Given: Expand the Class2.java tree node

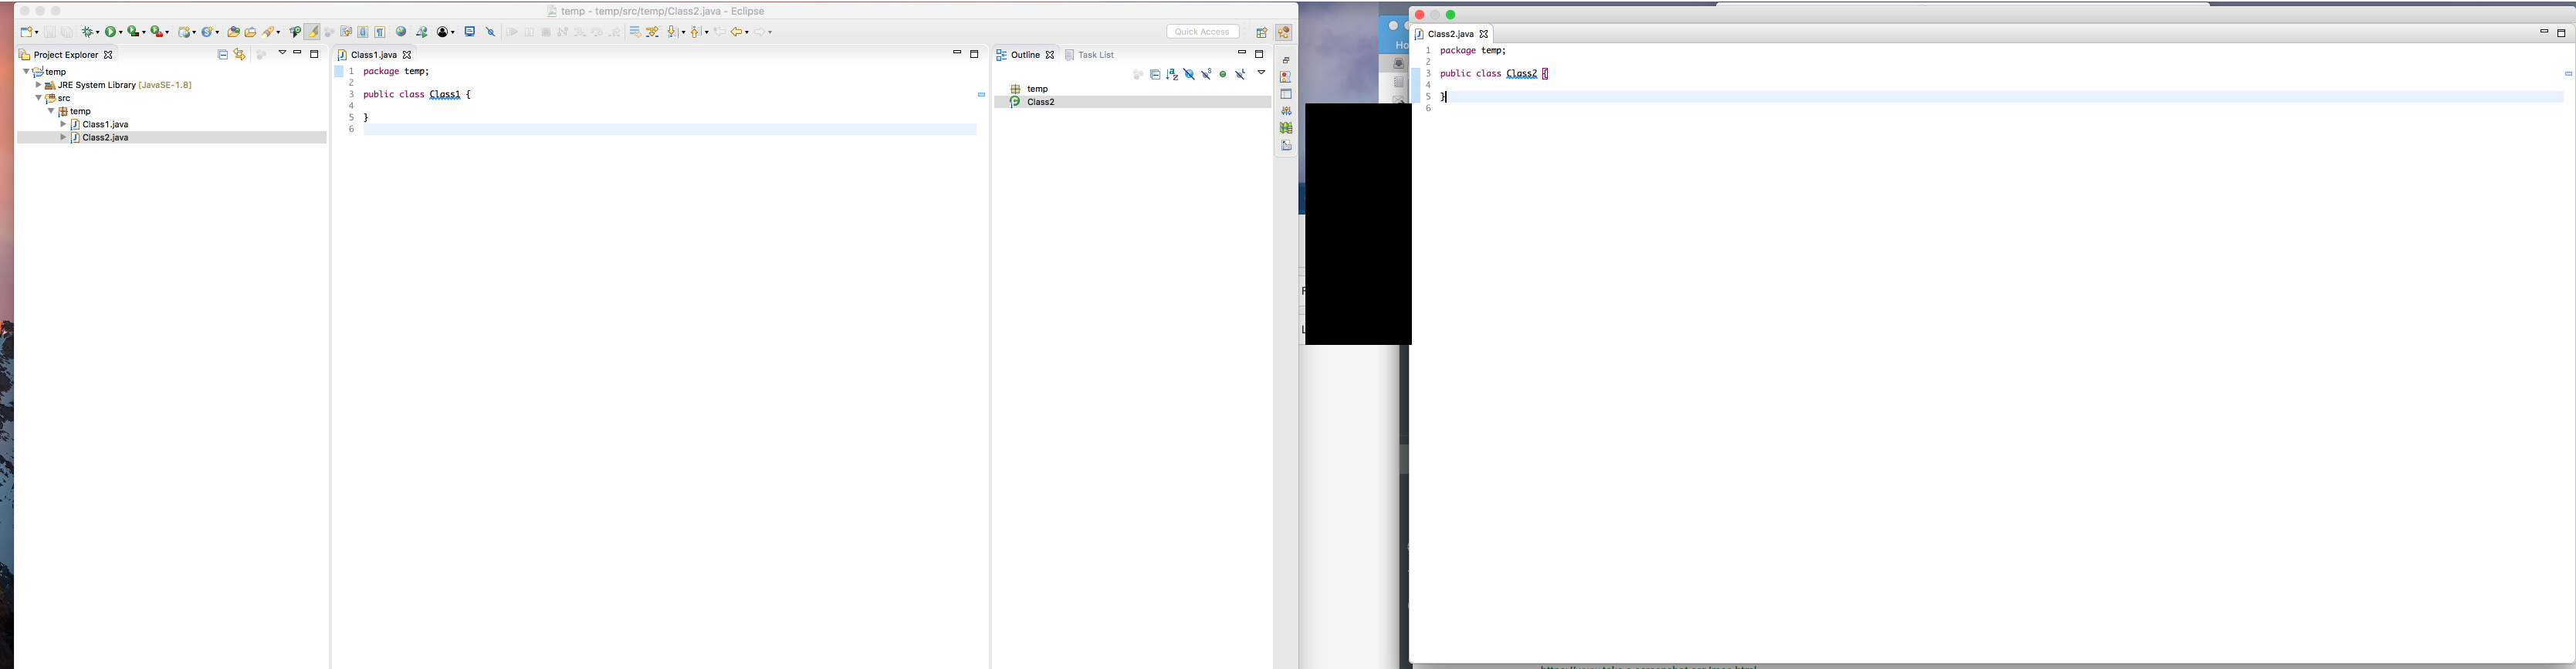Looking at the screenshot, I should click(x=63, y=137).
